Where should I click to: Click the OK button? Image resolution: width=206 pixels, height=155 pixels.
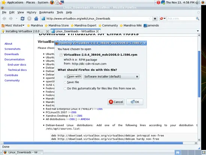pyautogui.click(x=135, y=102)
